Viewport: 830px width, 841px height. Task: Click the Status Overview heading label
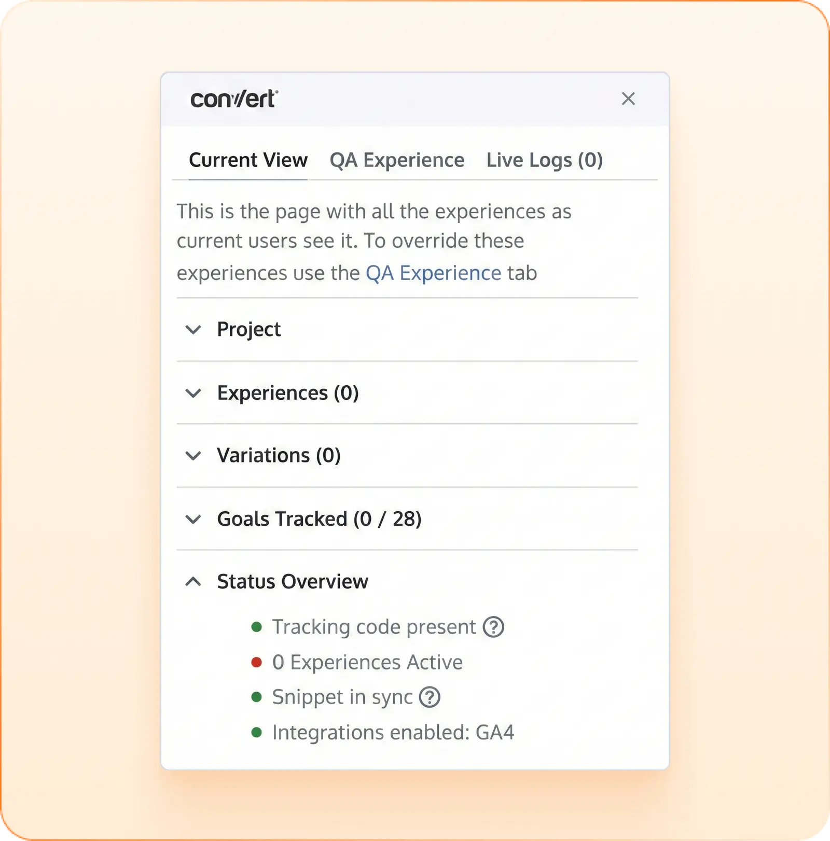[293, 582]
